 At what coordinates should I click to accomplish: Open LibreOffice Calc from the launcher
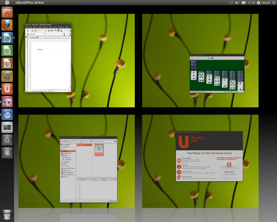pos(7,50)
